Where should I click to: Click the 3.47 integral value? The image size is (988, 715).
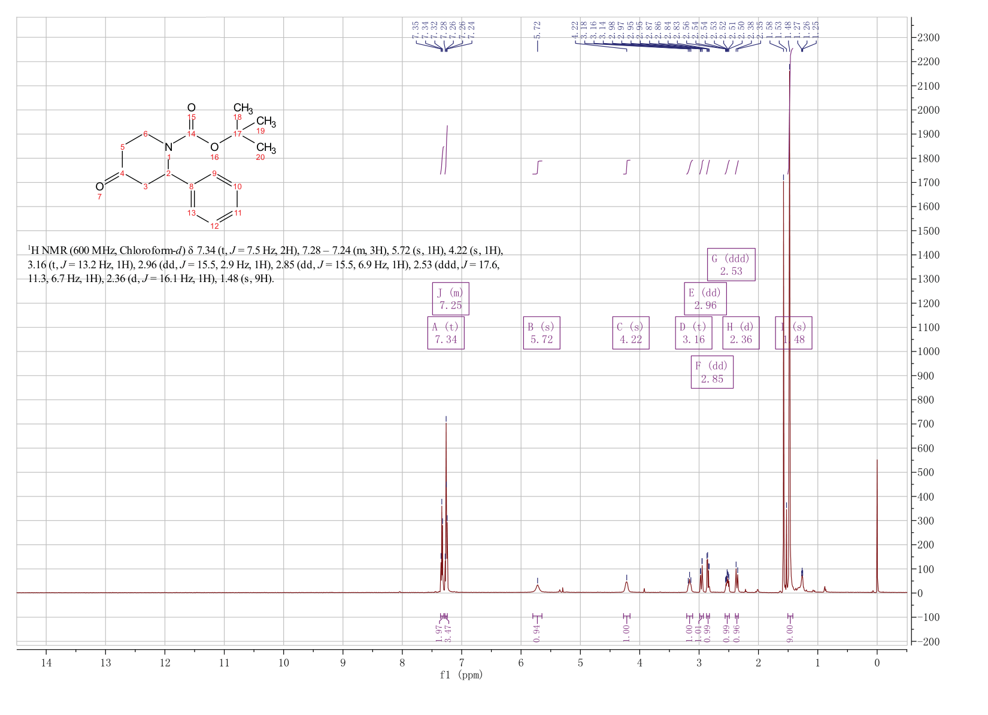(x=448, y=633)
